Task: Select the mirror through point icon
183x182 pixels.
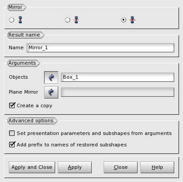Action: (x=20, y=20)
